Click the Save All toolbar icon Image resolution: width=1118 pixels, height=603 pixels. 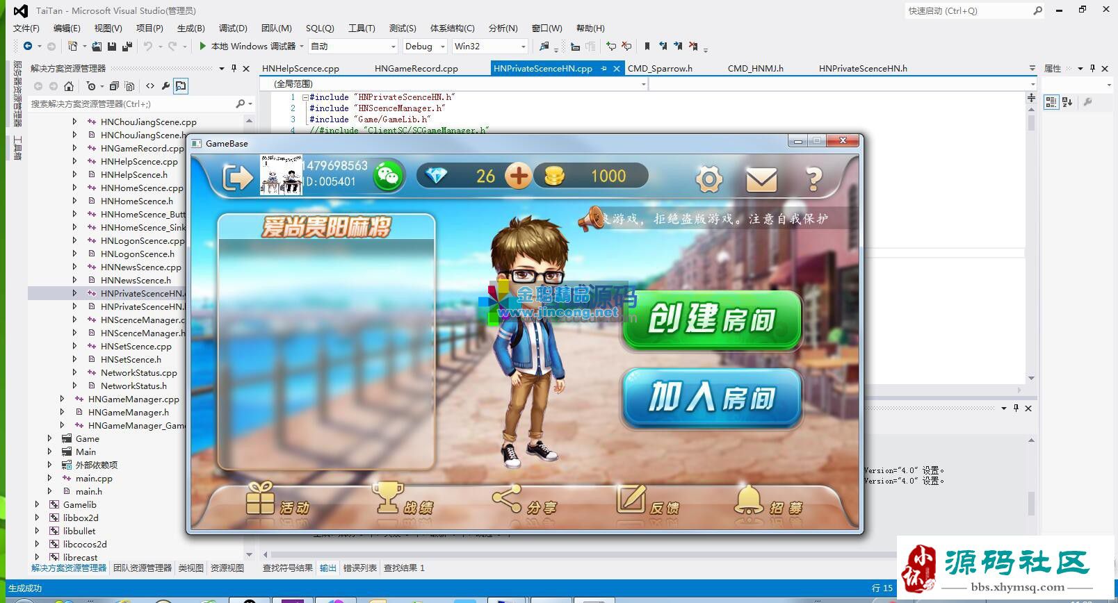127,46
